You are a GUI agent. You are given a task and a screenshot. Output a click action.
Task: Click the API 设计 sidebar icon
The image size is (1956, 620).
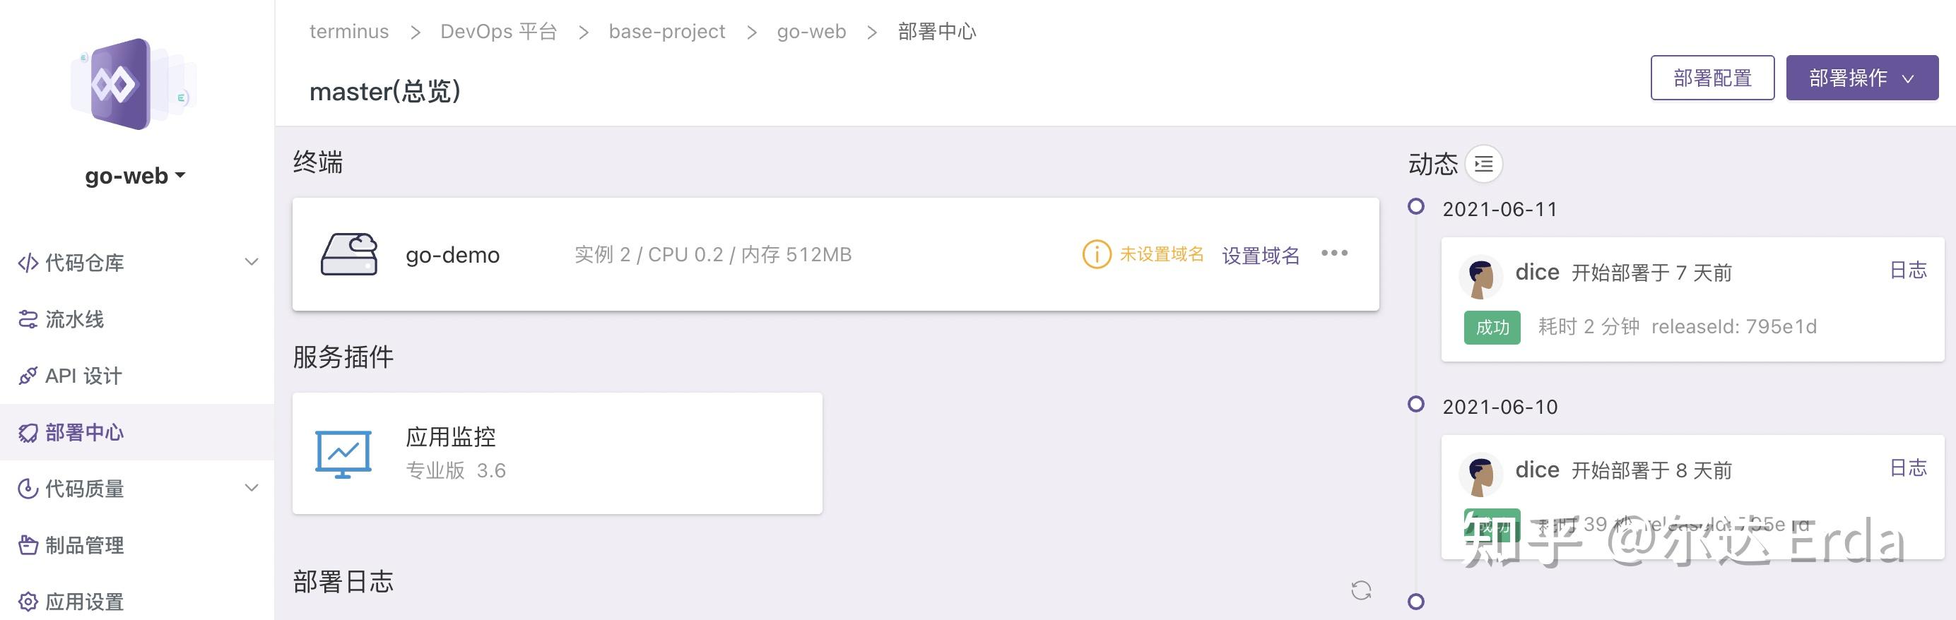pyautogui.click(x=28, y=375)
